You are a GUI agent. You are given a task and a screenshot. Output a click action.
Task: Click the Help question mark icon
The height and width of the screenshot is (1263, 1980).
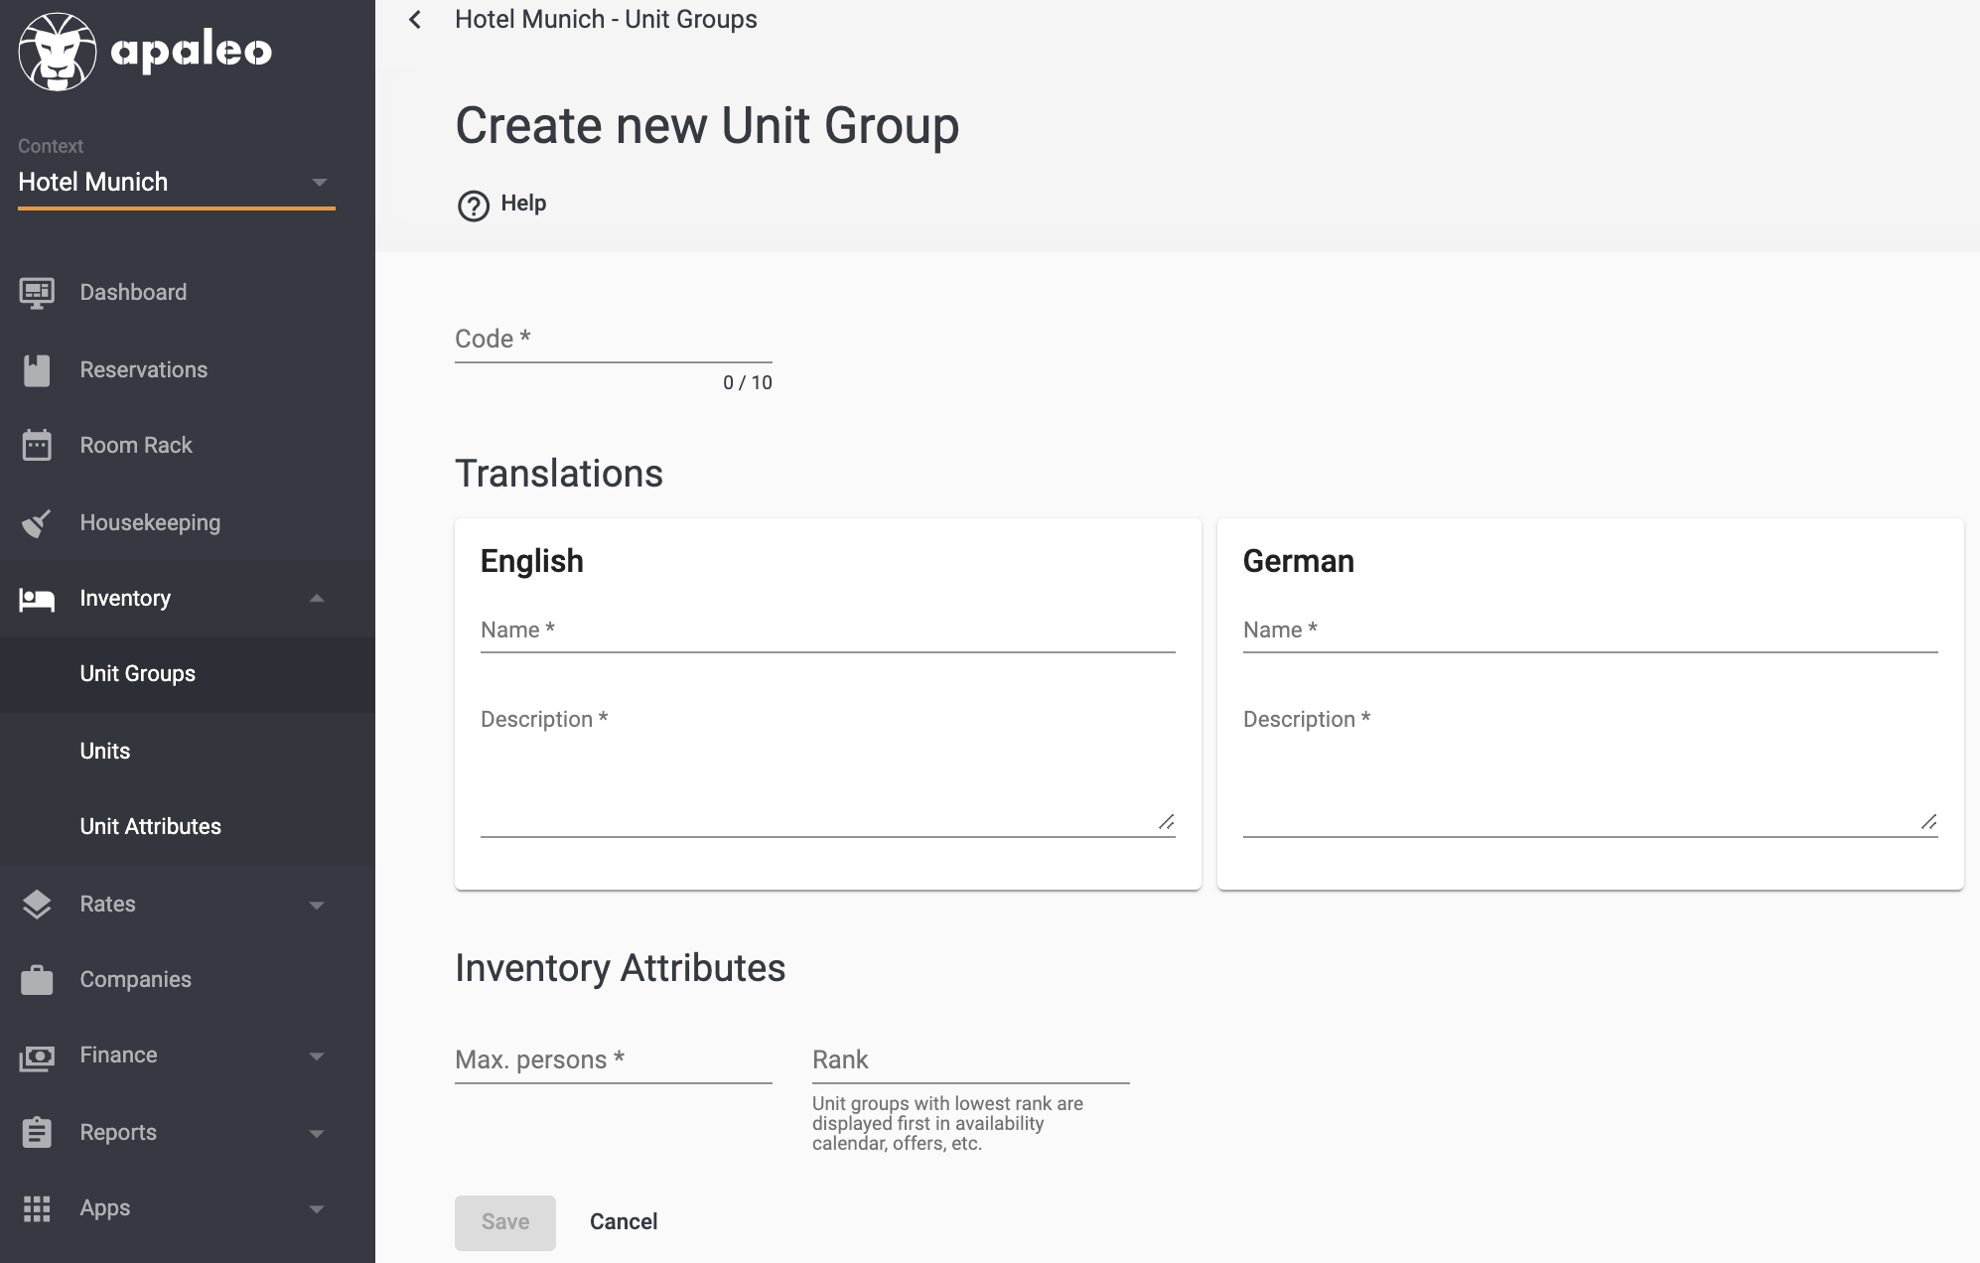pyautogui.click(x=474, y=206)
